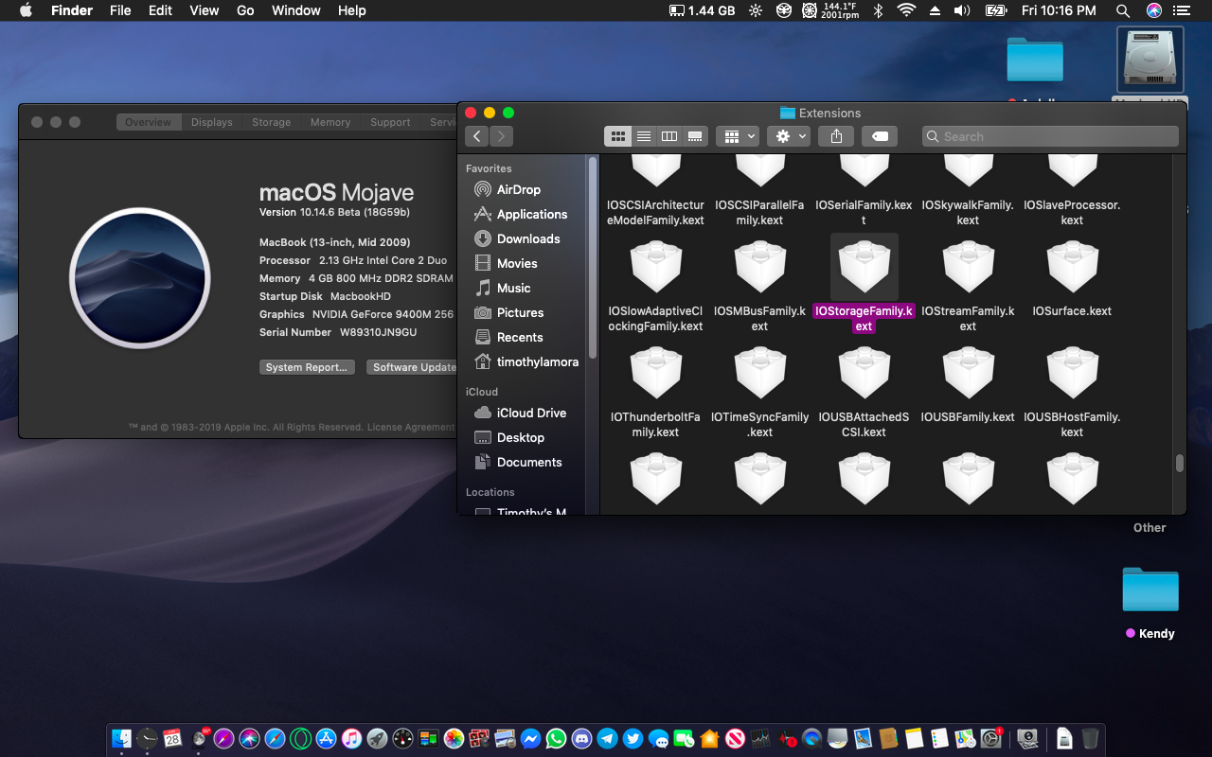Viewport: 1212px width, 757px height.
Task: Click the Share button in Finder
Action: tap(836, 136)
